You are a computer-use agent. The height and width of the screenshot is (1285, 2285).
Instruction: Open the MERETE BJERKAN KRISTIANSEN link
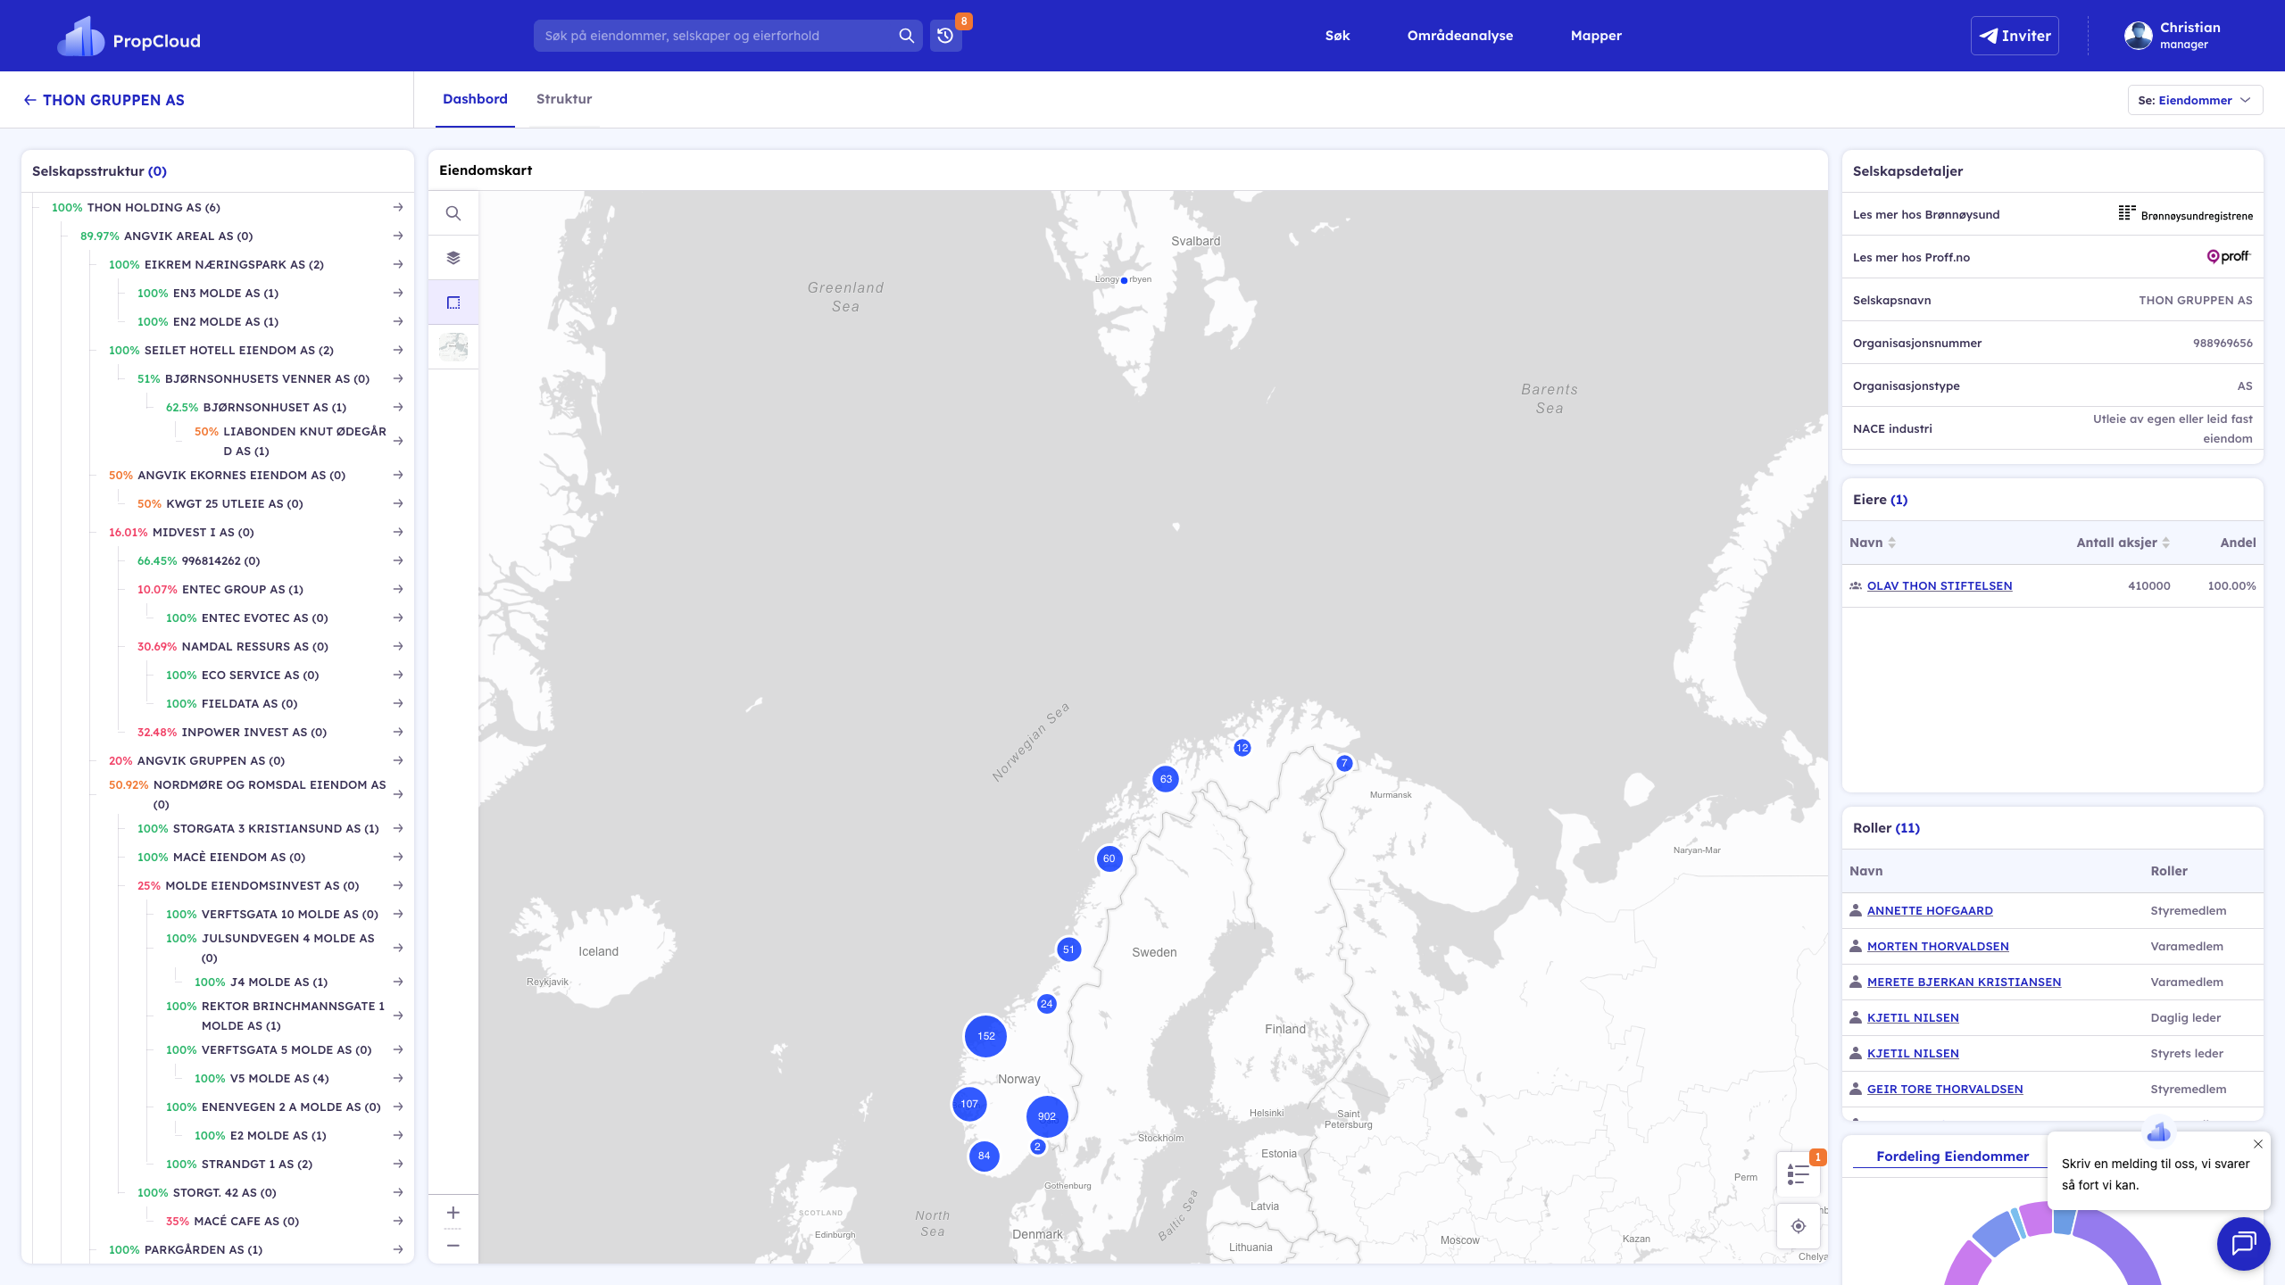click(1964, 982)
